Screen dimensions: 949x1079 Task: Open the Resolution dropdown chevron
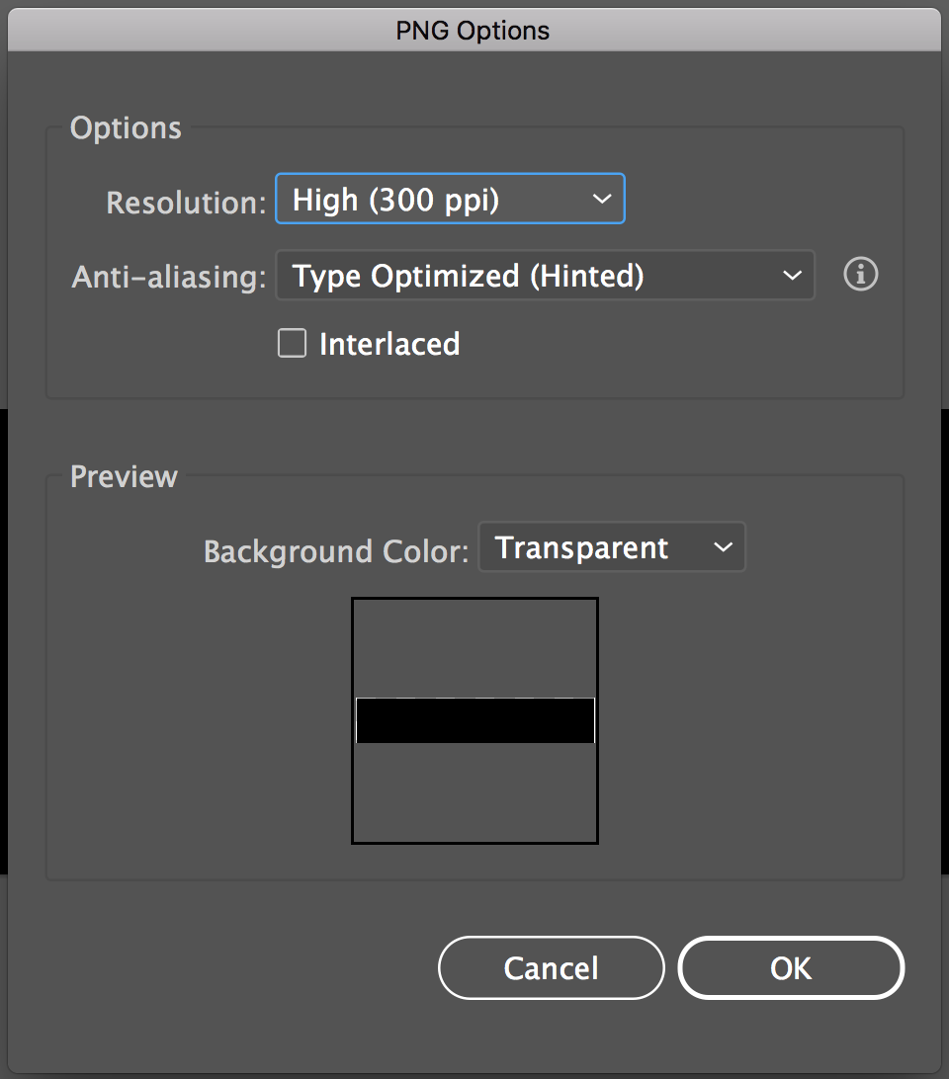[x=602, y=199]
